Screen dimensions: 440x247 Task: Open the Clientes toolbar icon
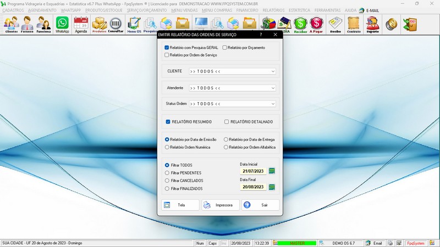pos(11,24)
